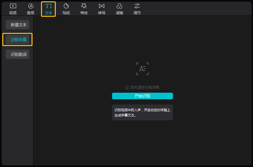Open the 转场 tab label

(x=102, y=13)
